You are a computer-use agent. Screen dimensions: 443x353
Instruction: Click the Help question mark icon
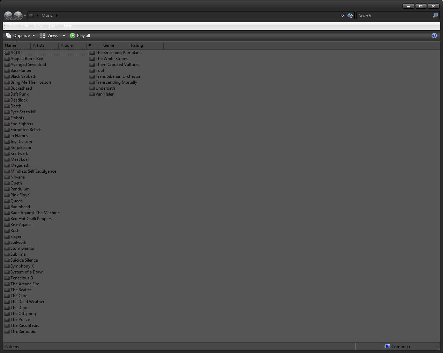pyautogui.click(x=434, y=35)
